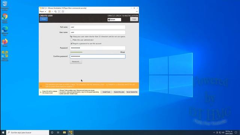
Task: Click the CREATE USER heading
Action: pyautogui.click(x=46, y=16)
